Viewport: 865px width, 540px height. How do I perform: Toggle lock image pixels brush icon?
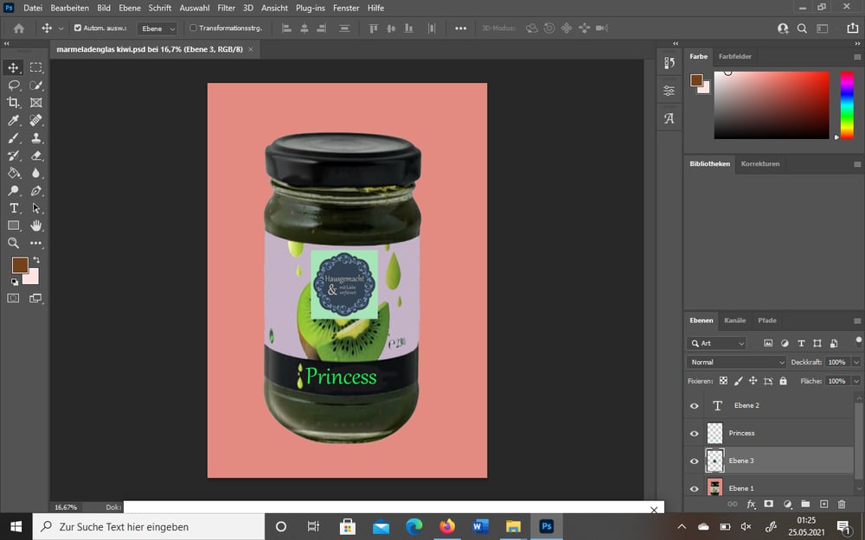(x=738, y=381)
